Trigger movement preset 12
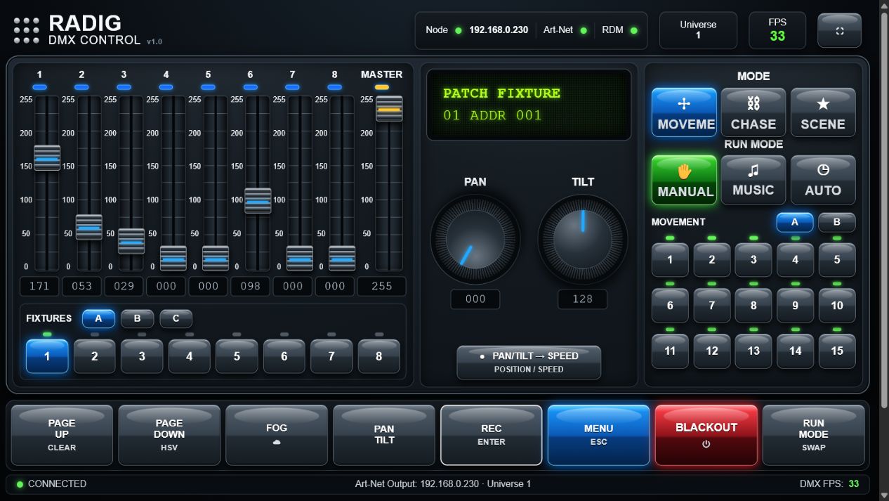Viewport: 889px width, 501px height. tap(711, 351)
